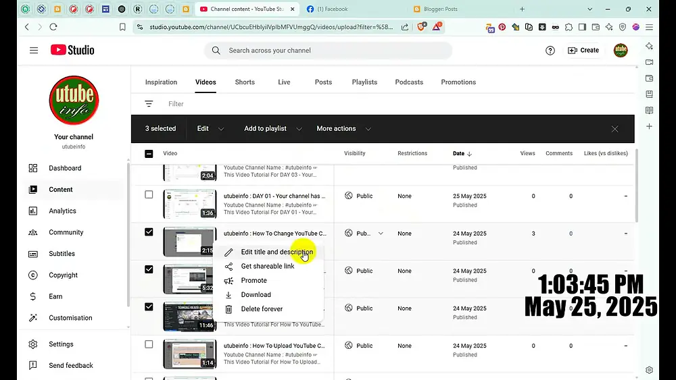Open Settings gear in sidebar
The width and height of the screenshot is (676, 380).
[32, 344]
